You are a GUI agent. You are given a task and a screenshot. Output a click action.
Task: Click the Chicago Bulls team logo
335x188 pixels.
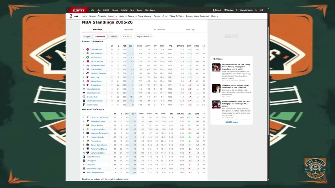[x=88, y=85]
